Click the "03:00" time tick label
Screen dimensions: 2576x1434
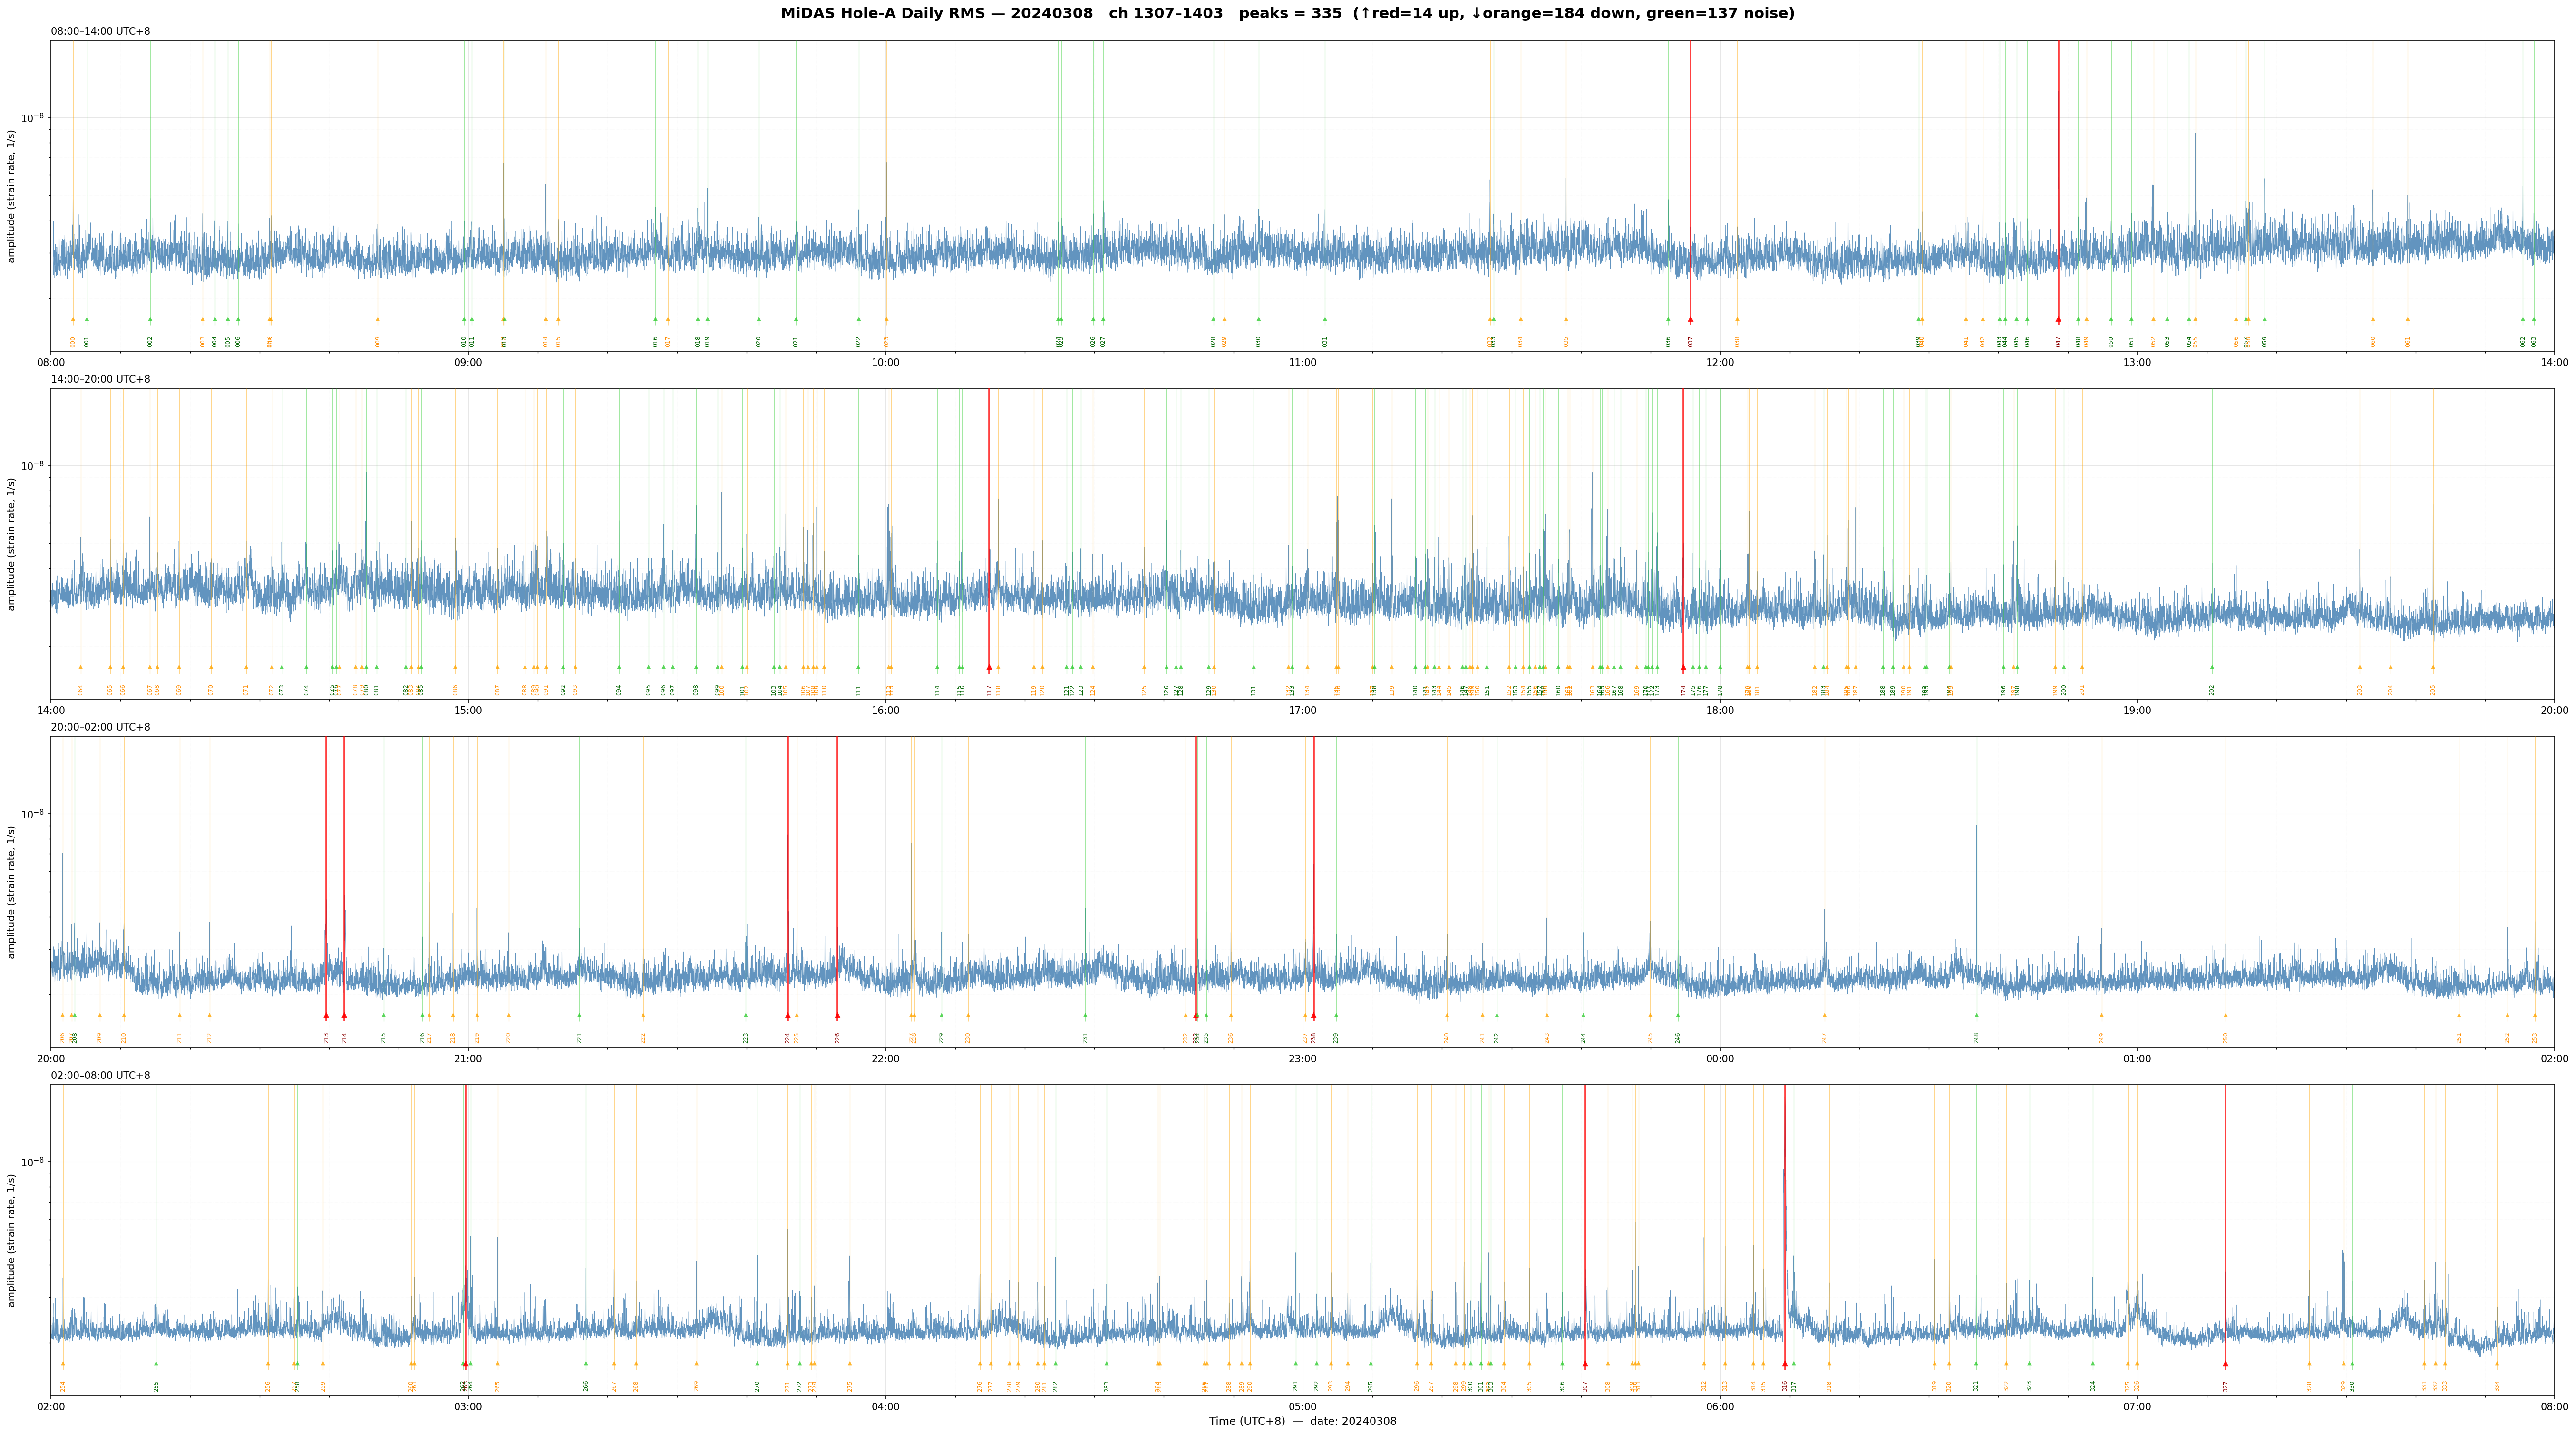[x=468, y=1407]
